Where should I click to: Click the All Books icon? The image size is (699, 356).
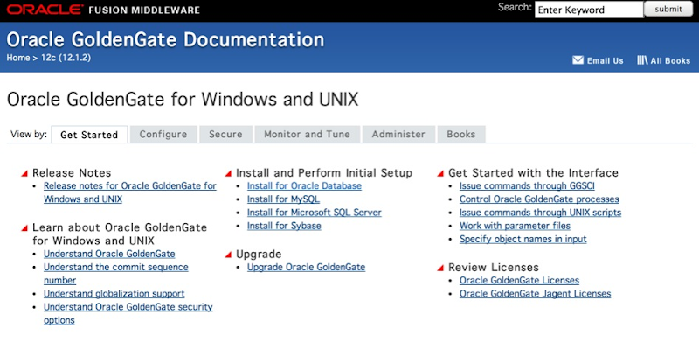click(642, 60)
